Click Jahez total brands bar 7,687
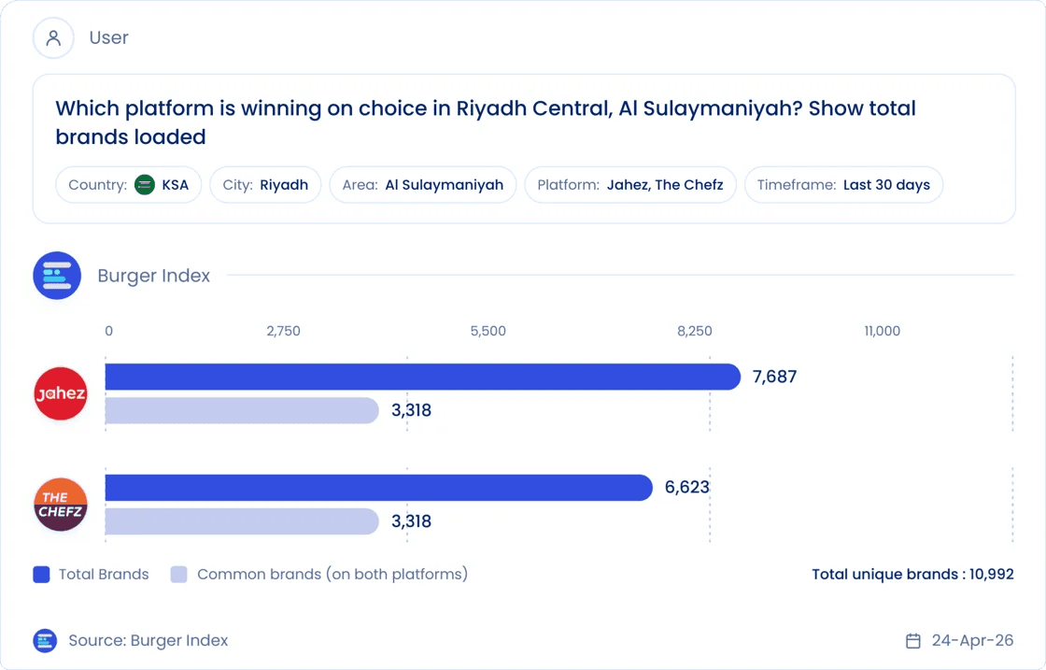 (x=423, y=377)
